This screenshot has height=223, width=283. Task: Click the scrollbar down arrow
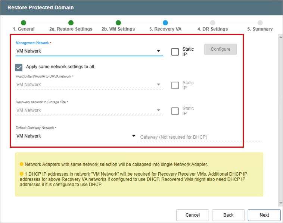(x=280, y=203)
